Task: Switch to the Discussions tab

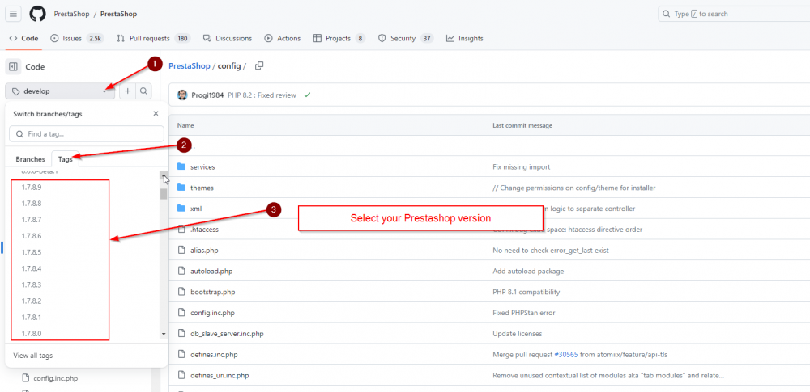Action: click(x=228, y=38)
